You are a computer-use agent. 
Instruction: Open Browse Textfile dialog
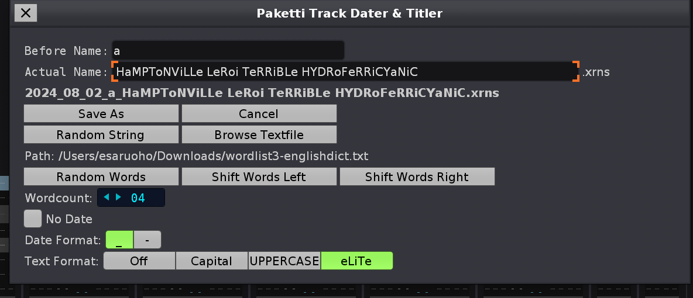coord(259,134)
